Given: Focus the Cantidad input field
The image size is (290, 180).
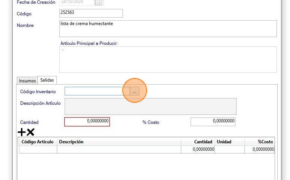Looking at the screenshot, I should pos(87,122).
